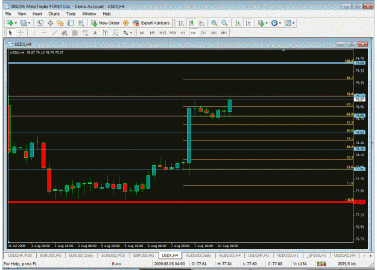Open the Strategy Tester icon
Screen dimensions: 377x270
coord(81,23)
